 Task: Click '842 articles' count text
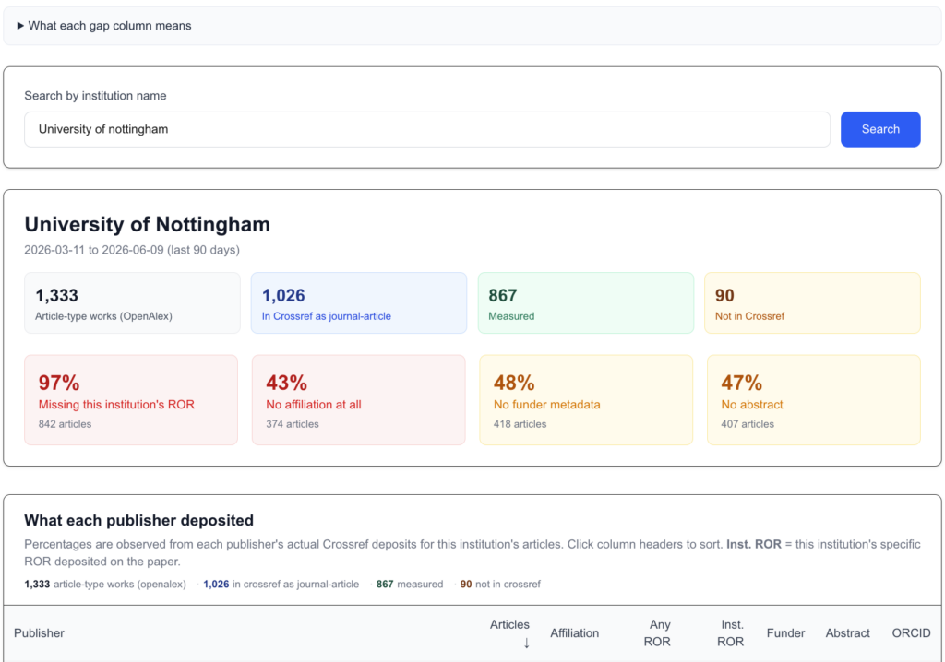pos(66,424)
